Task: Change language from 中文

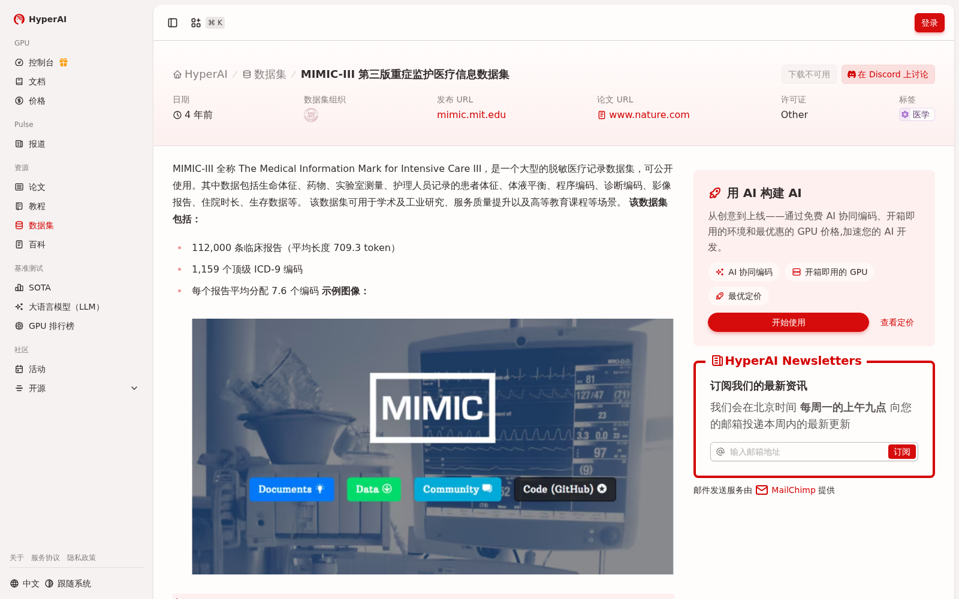Action: pyautogui.click(x=25, y=583)
